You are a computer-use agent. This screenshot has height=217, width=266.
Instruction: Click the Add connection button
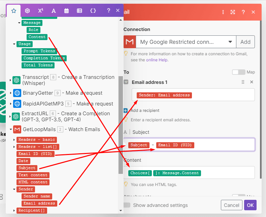pyautogui.click(x=245, y=42)
